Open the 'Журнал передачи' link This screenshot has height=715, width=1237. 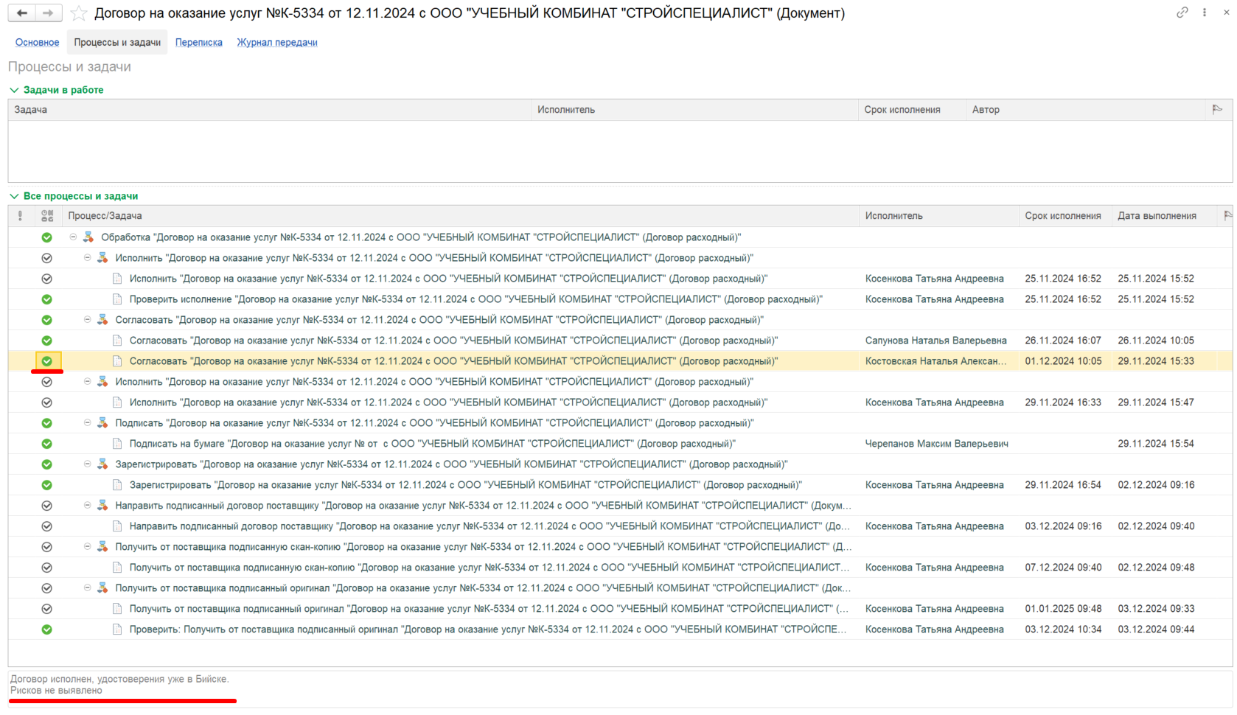(x=277, y=42)
